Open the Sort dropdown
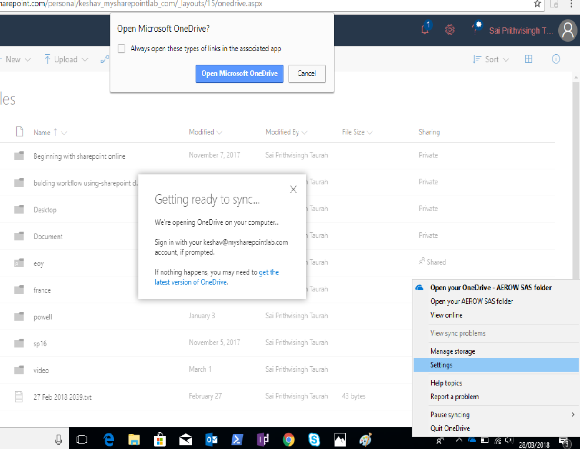The image size is (580, 449). (491, 59)
